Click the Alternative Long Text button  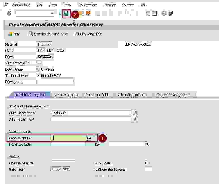click(x=48, y=34)
